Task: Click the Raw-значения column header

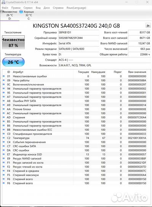Action: (x=137, y=72)
